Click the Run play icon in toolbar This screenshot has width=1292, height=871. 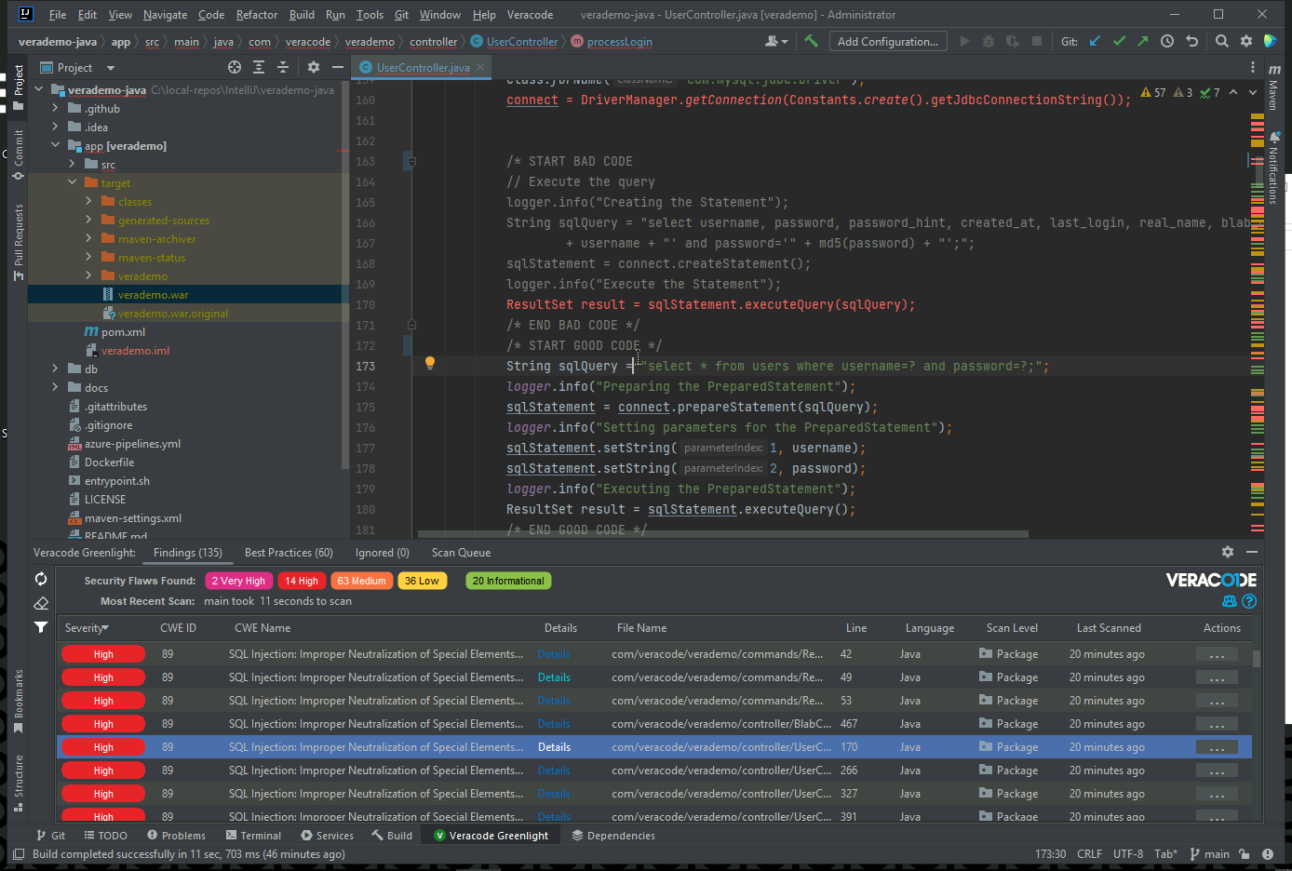(964, 41)
